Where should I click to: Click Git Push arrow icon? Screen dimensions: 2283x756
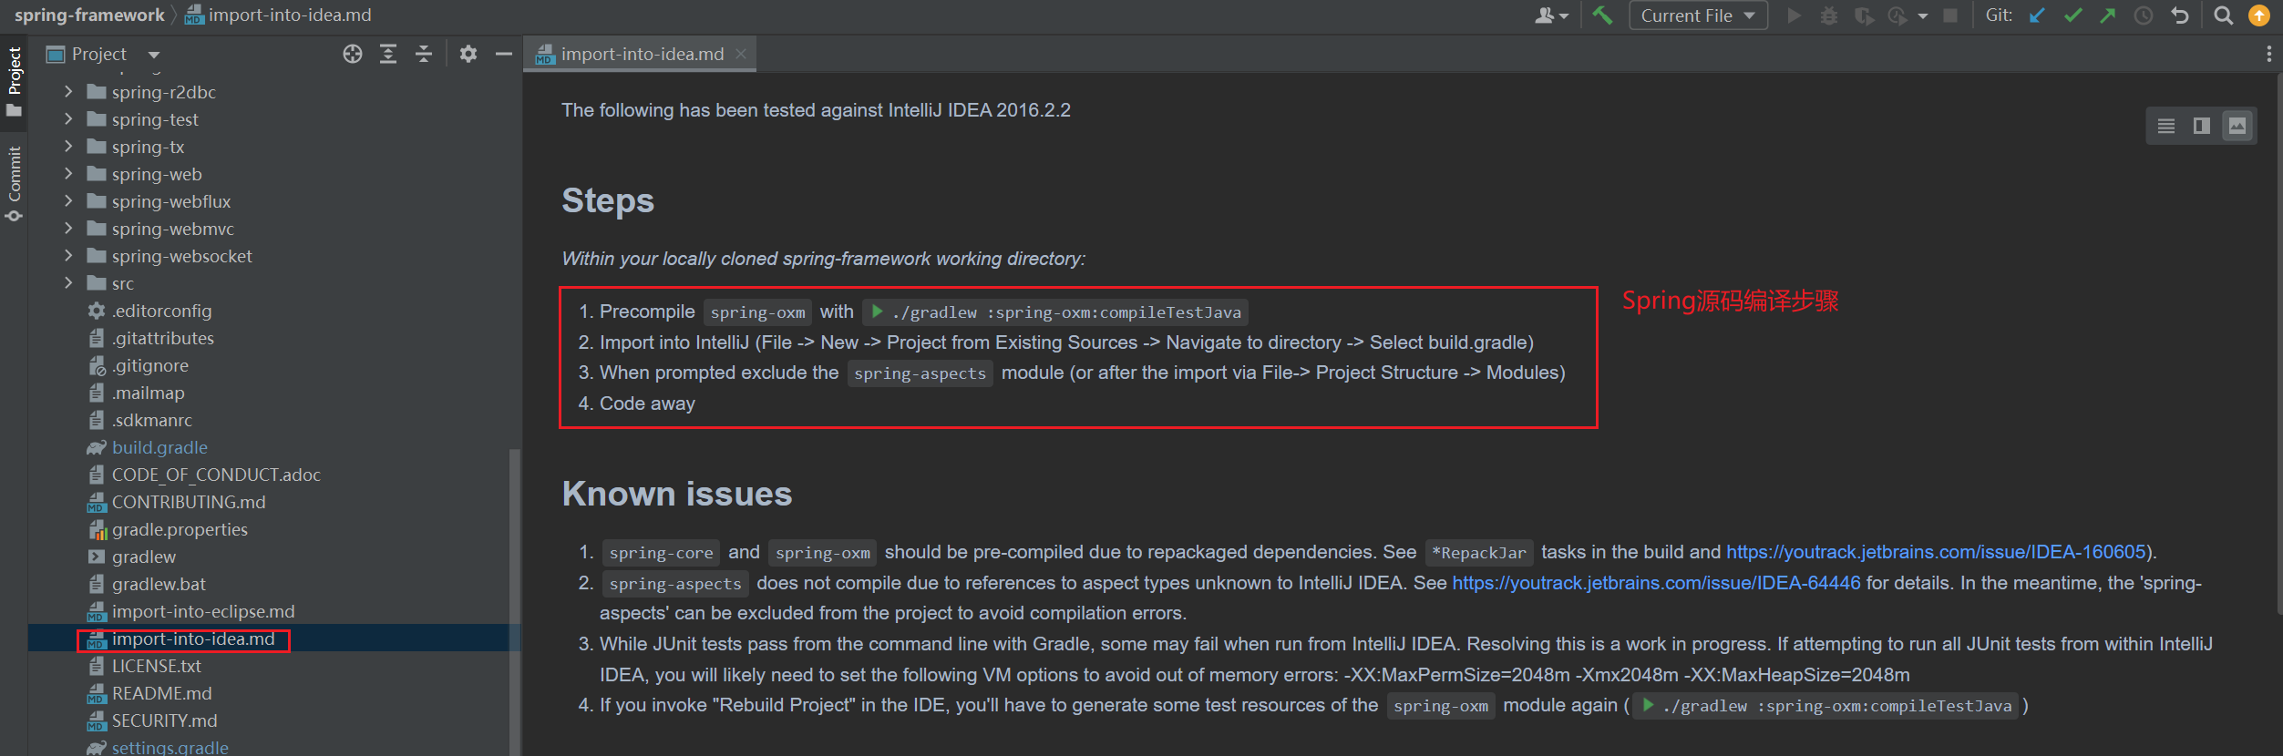click(2108, 15)
